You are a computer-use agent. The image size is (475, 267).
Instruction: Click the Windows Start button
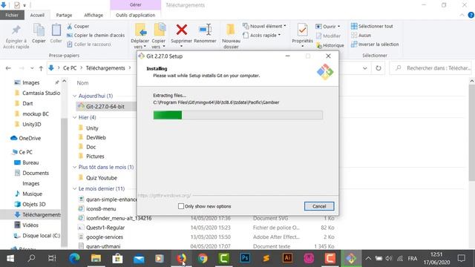(10, 258)
